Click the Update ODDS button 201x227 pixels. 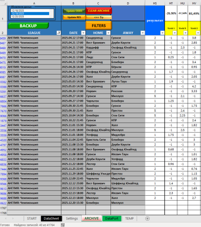coord(74,11)
